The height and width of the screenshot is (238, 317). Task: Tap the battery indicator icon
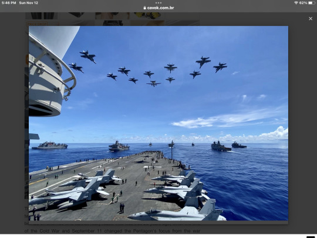(312, 3)
